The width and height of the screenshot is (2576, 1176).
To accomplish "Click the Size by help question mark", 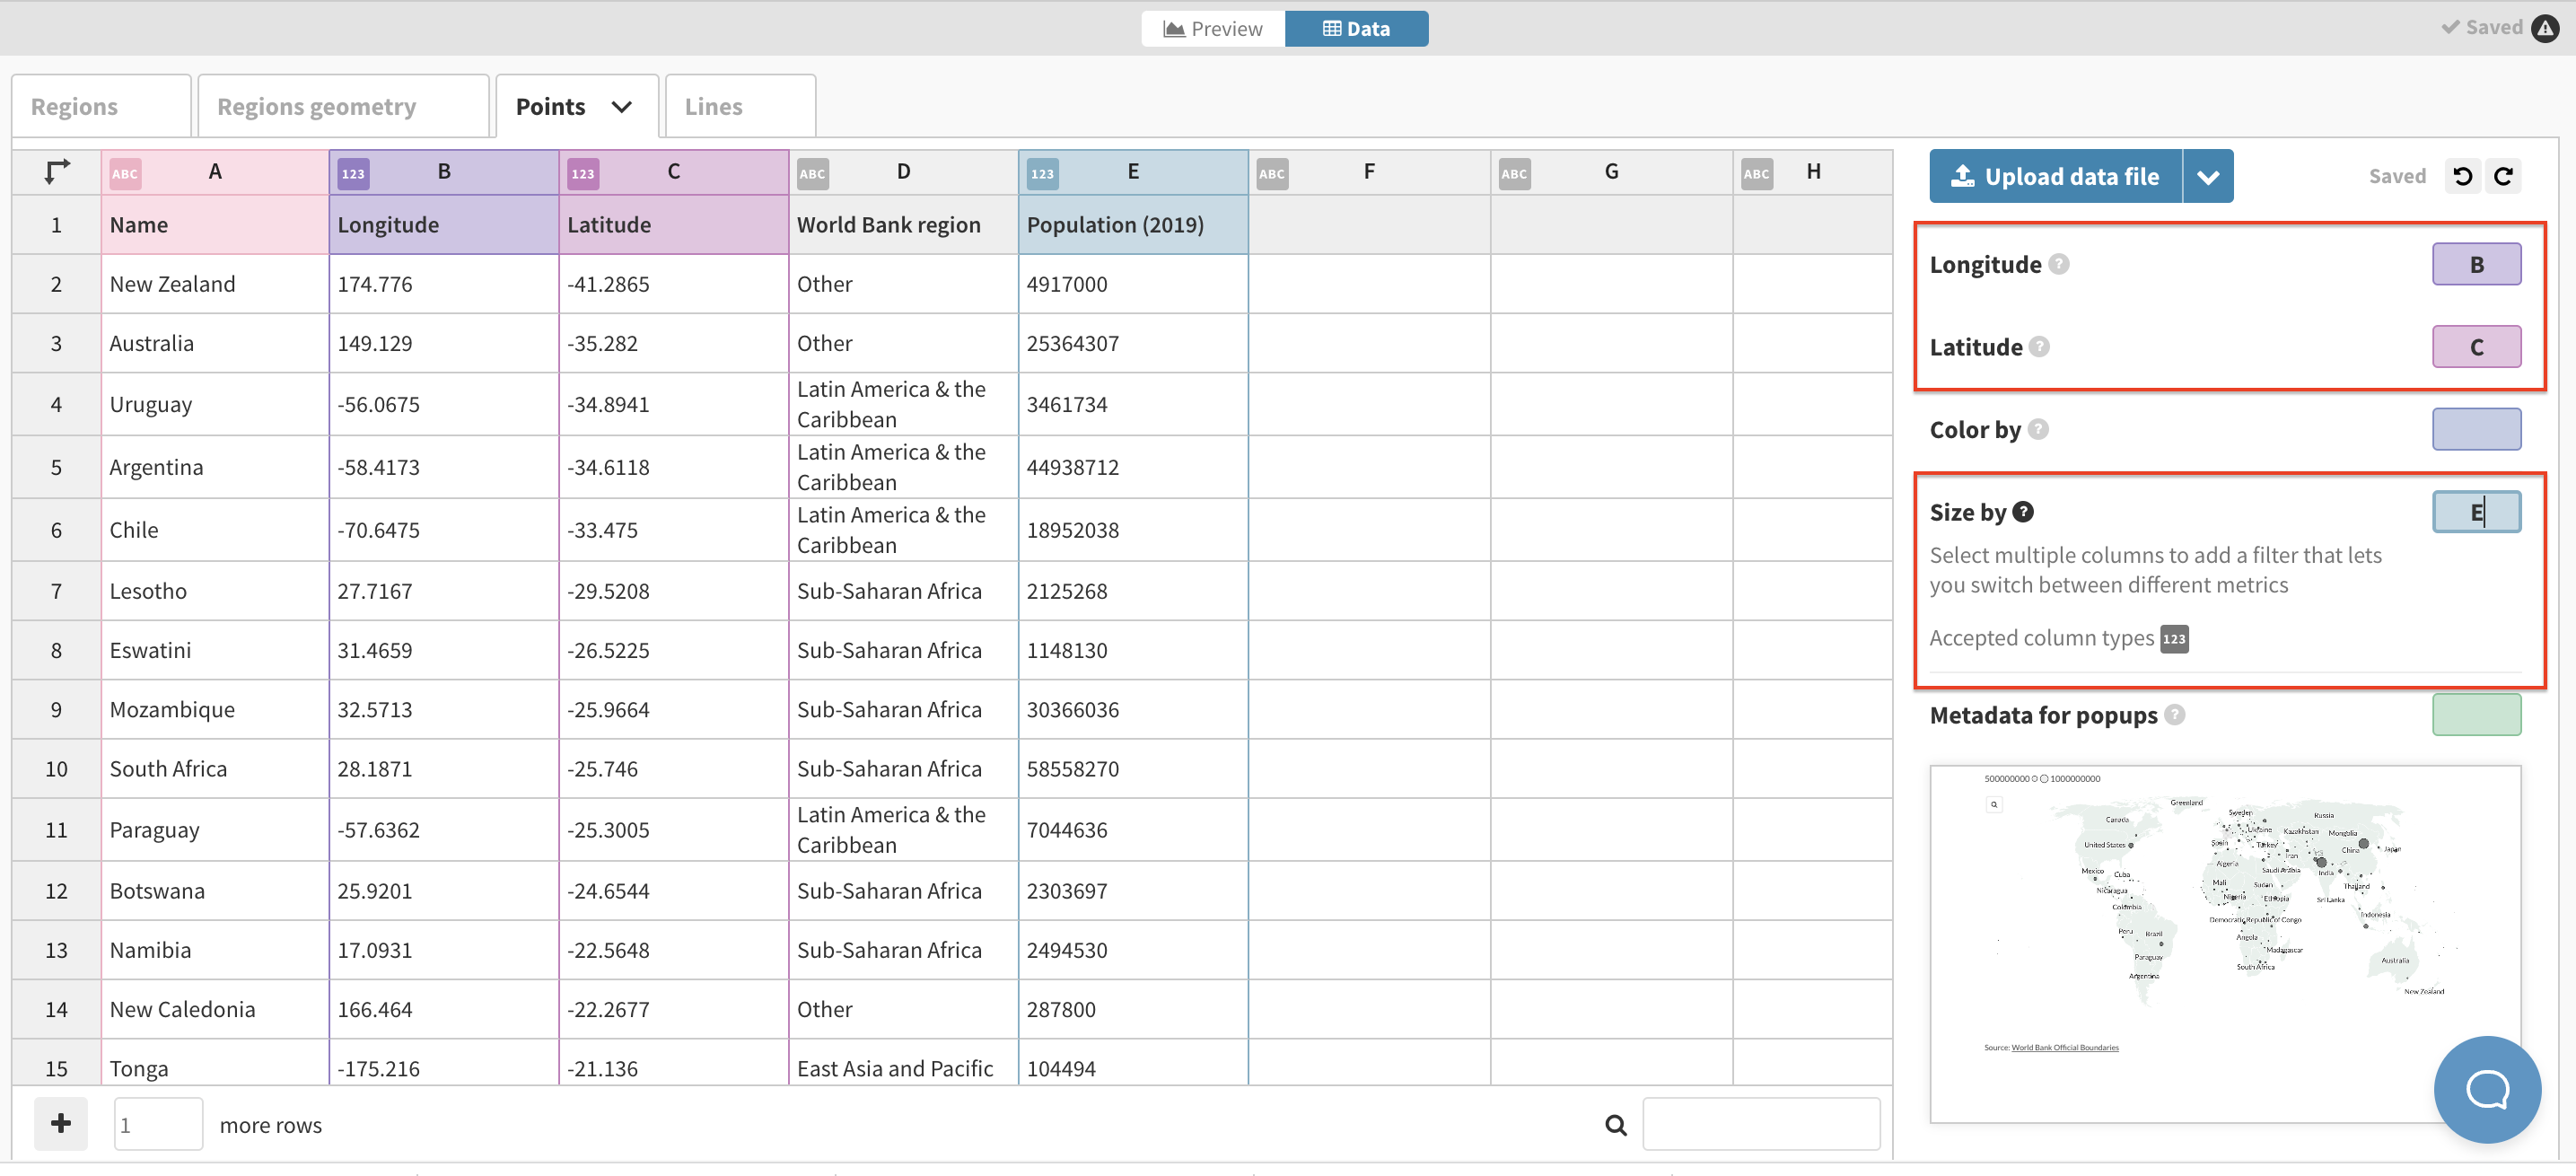I will tap(2022, 511).
